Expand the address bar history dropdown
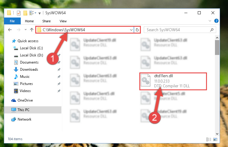The height and width of the screenshot is (147, 228). [x=131, y=30]
